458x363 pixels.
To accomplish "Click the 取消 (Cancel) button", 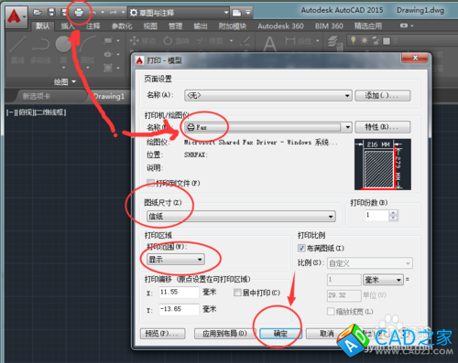I will tap(326, 334).
